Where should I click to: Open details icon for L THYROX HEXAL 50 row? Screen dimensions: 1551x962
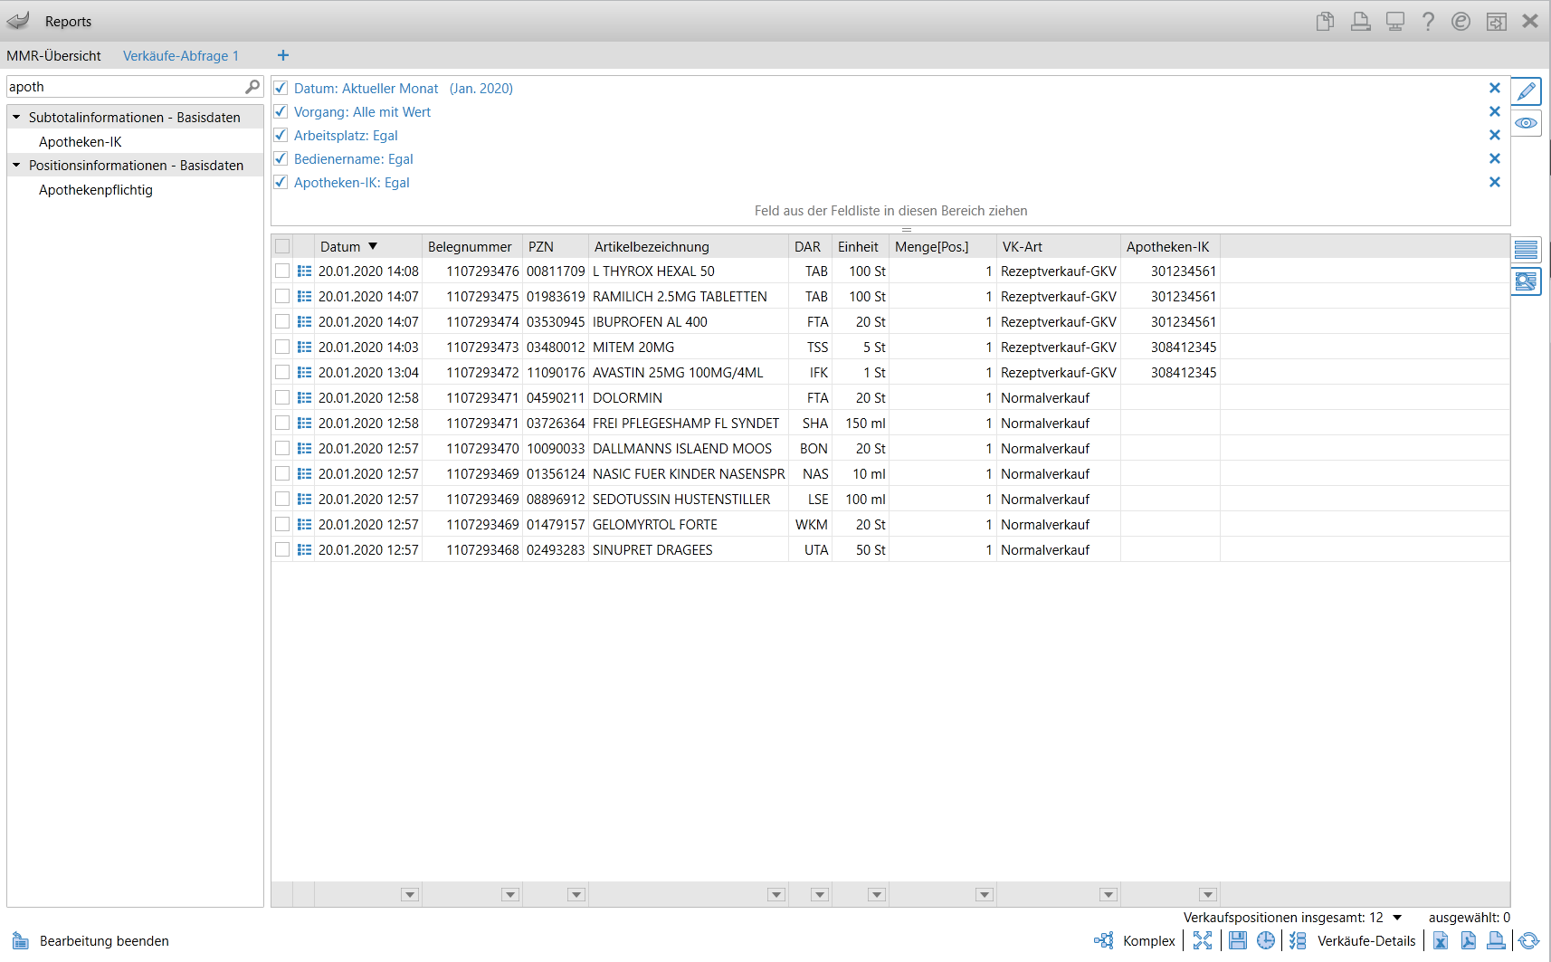click(x=304, y=271)
